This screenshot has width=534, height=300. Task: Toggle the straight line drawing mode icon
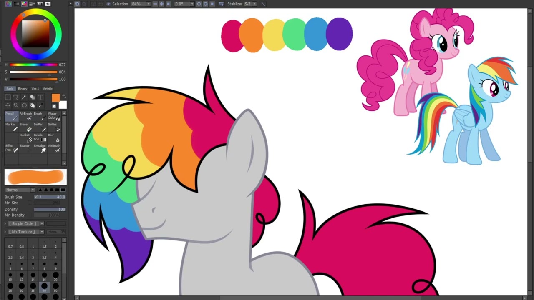coord(263,4)
